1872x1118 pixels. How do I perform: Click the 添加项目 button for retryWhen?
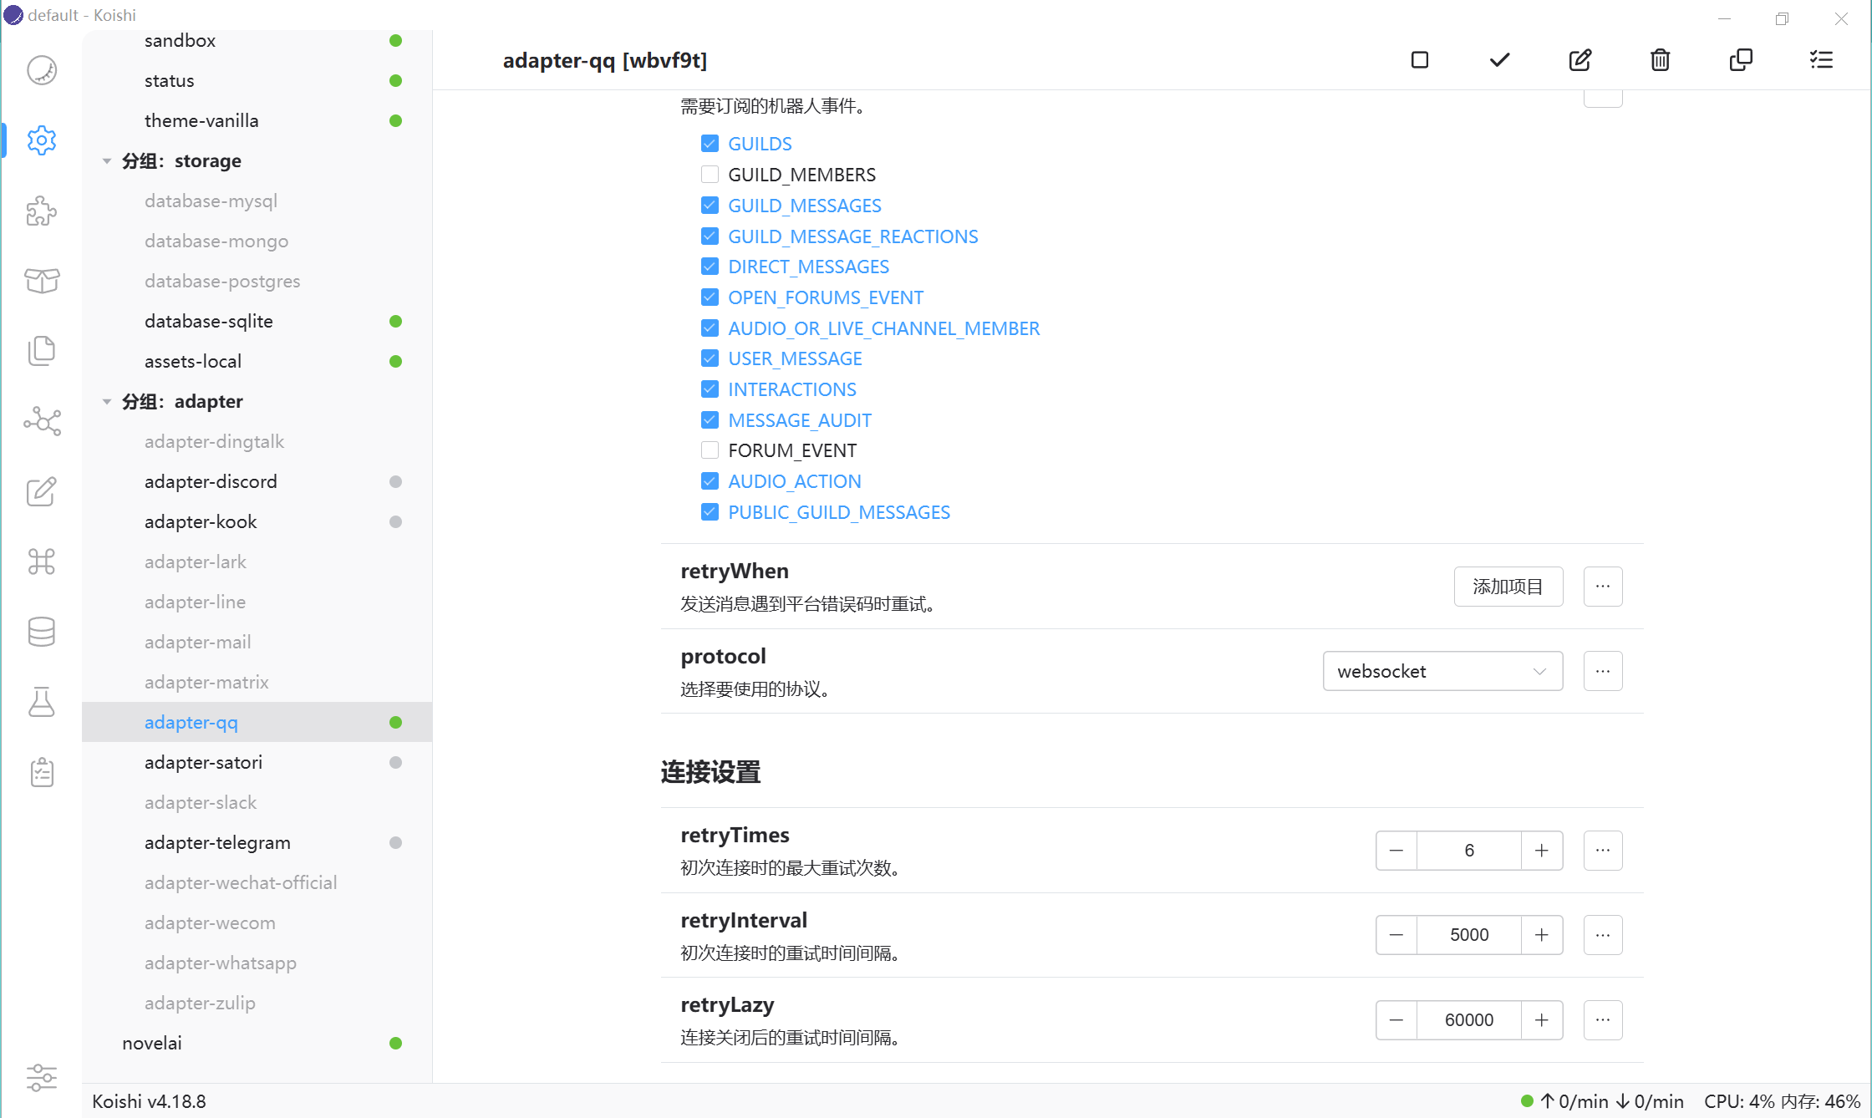1508,587
